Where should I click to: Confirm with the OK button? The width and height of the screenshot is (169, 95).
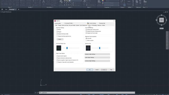90,70
